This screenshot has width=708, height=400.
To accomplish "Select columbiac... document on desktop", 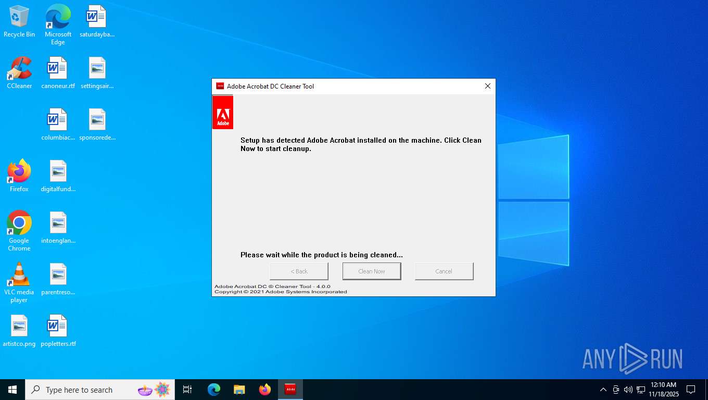I will 58,125.
